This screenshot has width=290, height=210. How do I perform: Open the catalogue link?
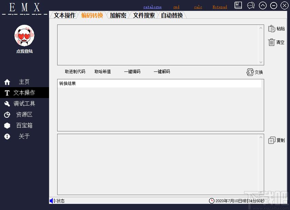152,7
